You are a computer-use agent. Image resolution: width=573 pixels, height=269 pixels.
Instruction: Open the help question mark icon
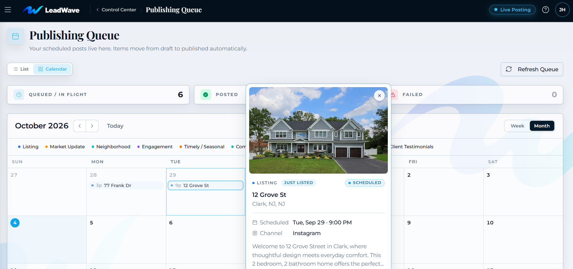pyautogui.click(x=545, y=10)
